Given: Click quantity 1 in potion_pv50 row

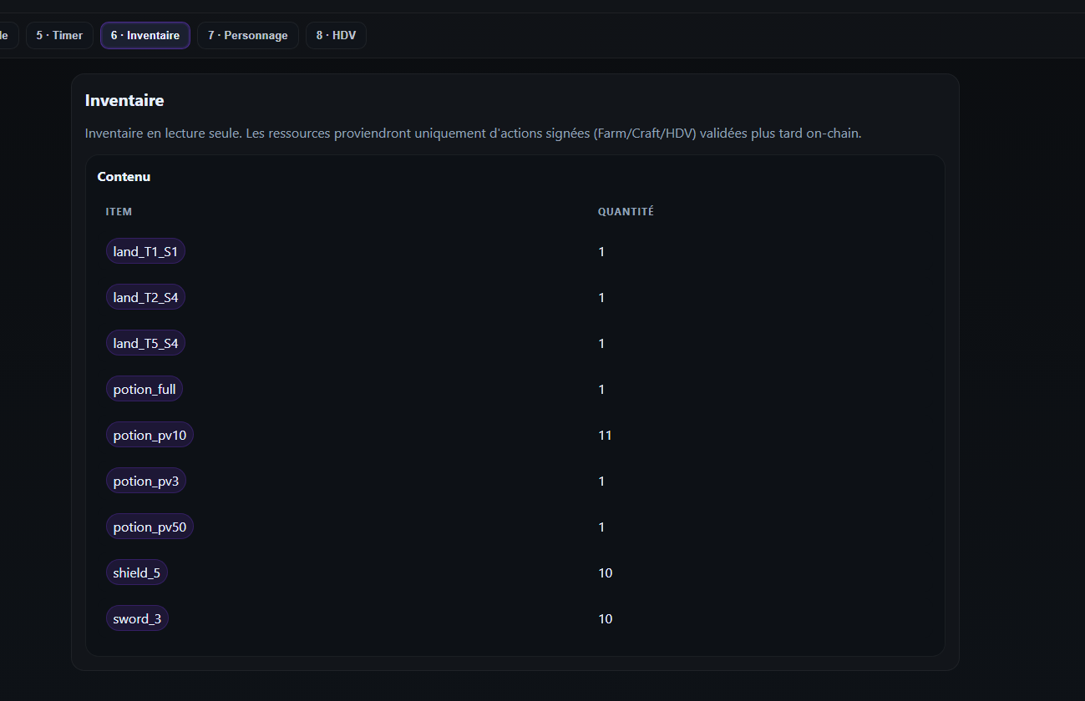Looking at the screenshot, I should click(x=601, y=527).
